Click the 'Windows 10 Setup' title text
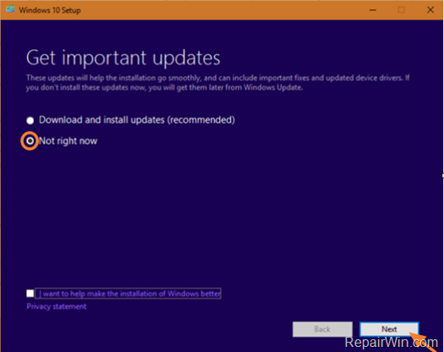 coord(50,10)
